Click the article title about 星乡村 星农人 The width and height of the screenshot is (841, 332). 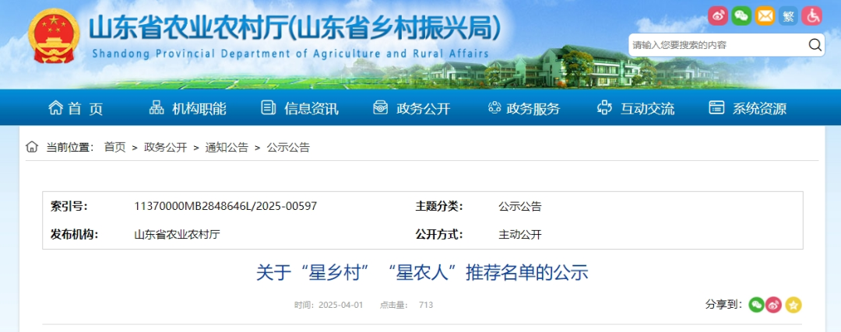(x=422, y=273)
